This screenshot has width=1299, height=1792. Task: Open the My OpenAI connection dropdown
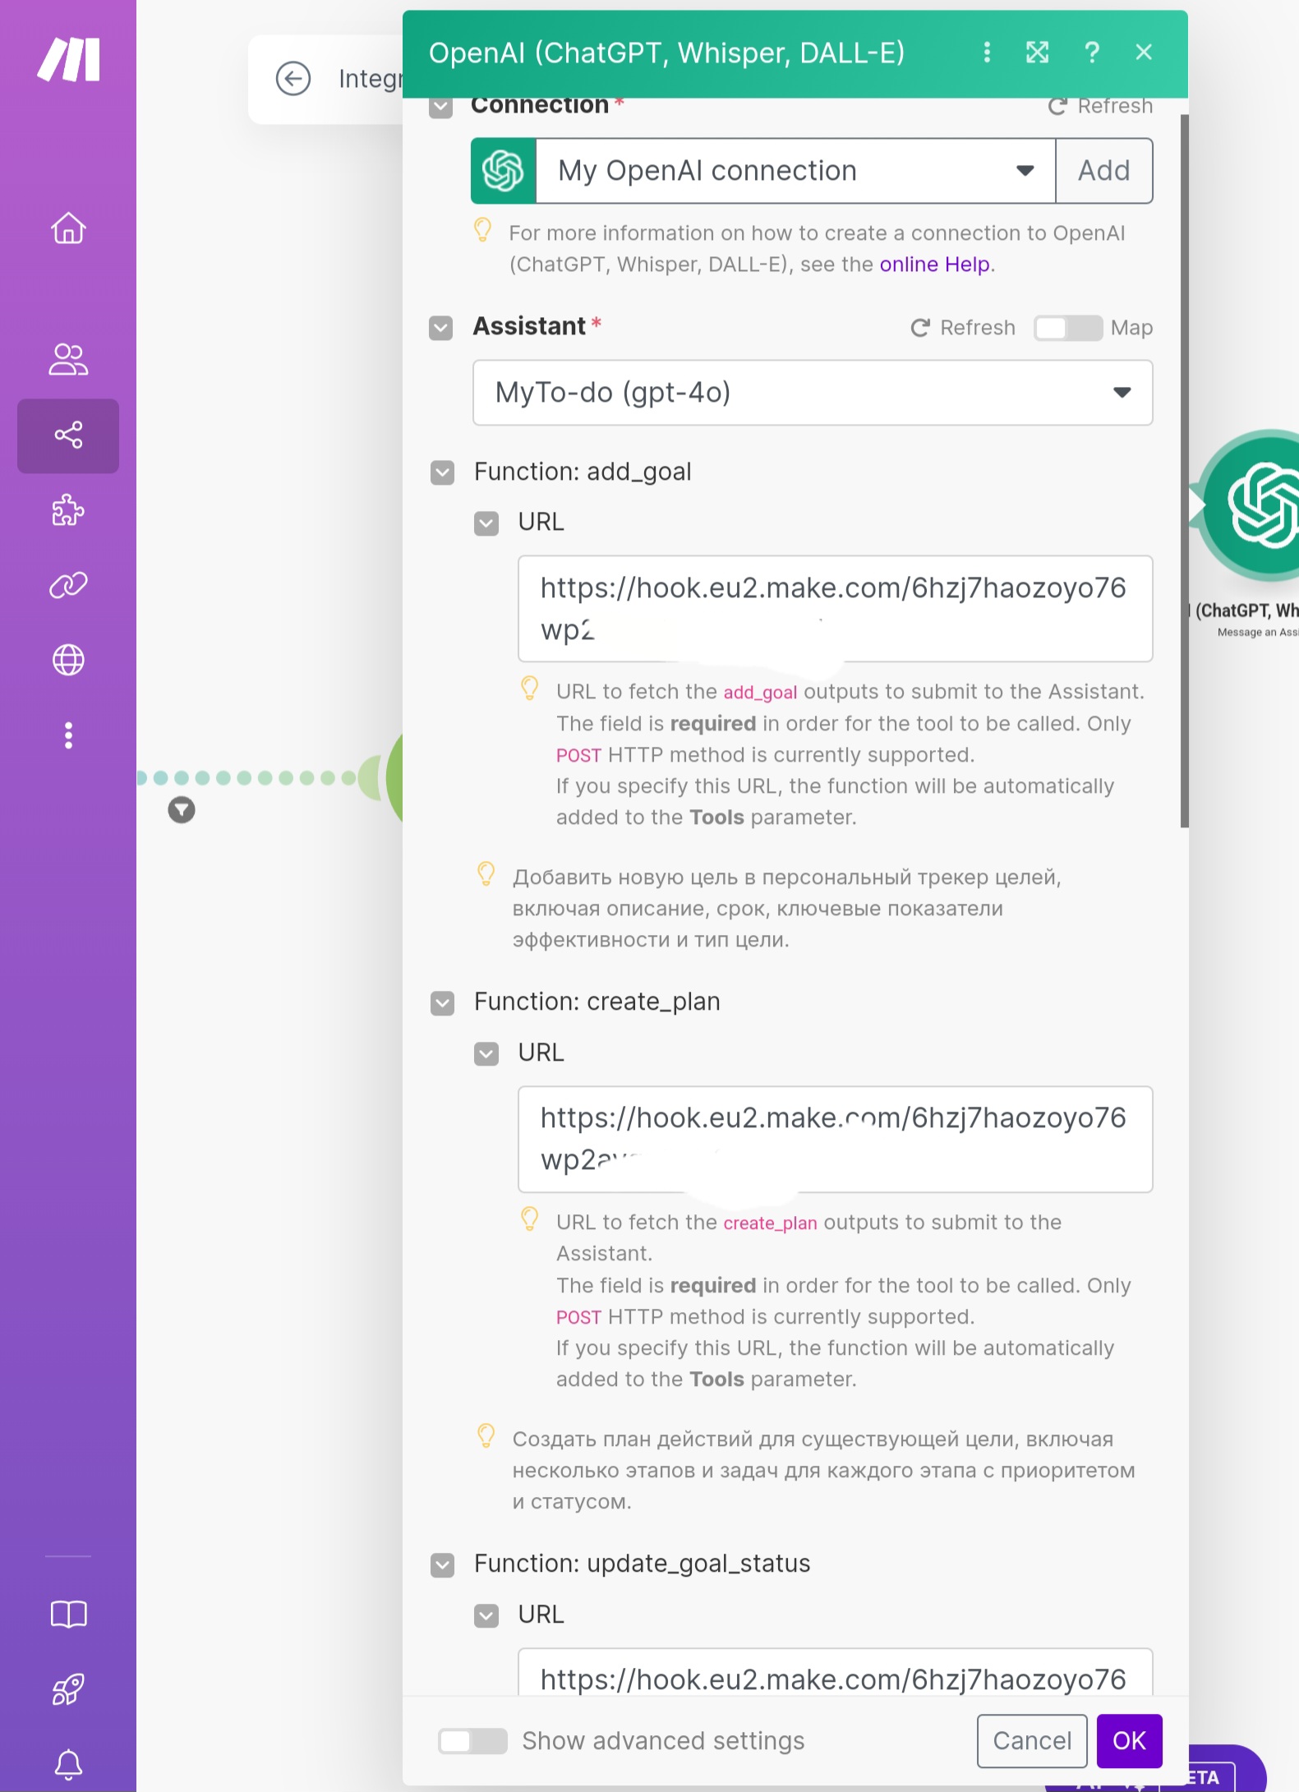pyautogui.click(x=795, y=171)
